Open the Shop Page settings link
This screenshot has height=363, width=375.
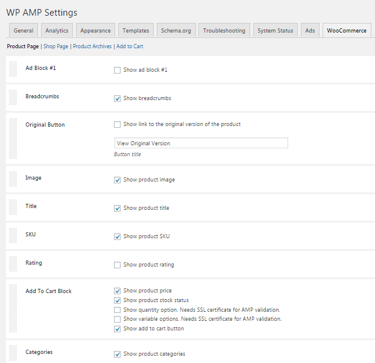click(x=55, y=46)
